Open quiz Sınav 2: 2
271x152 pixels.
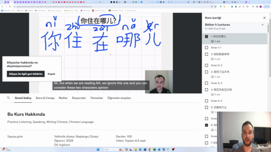[x=216, y=65]
